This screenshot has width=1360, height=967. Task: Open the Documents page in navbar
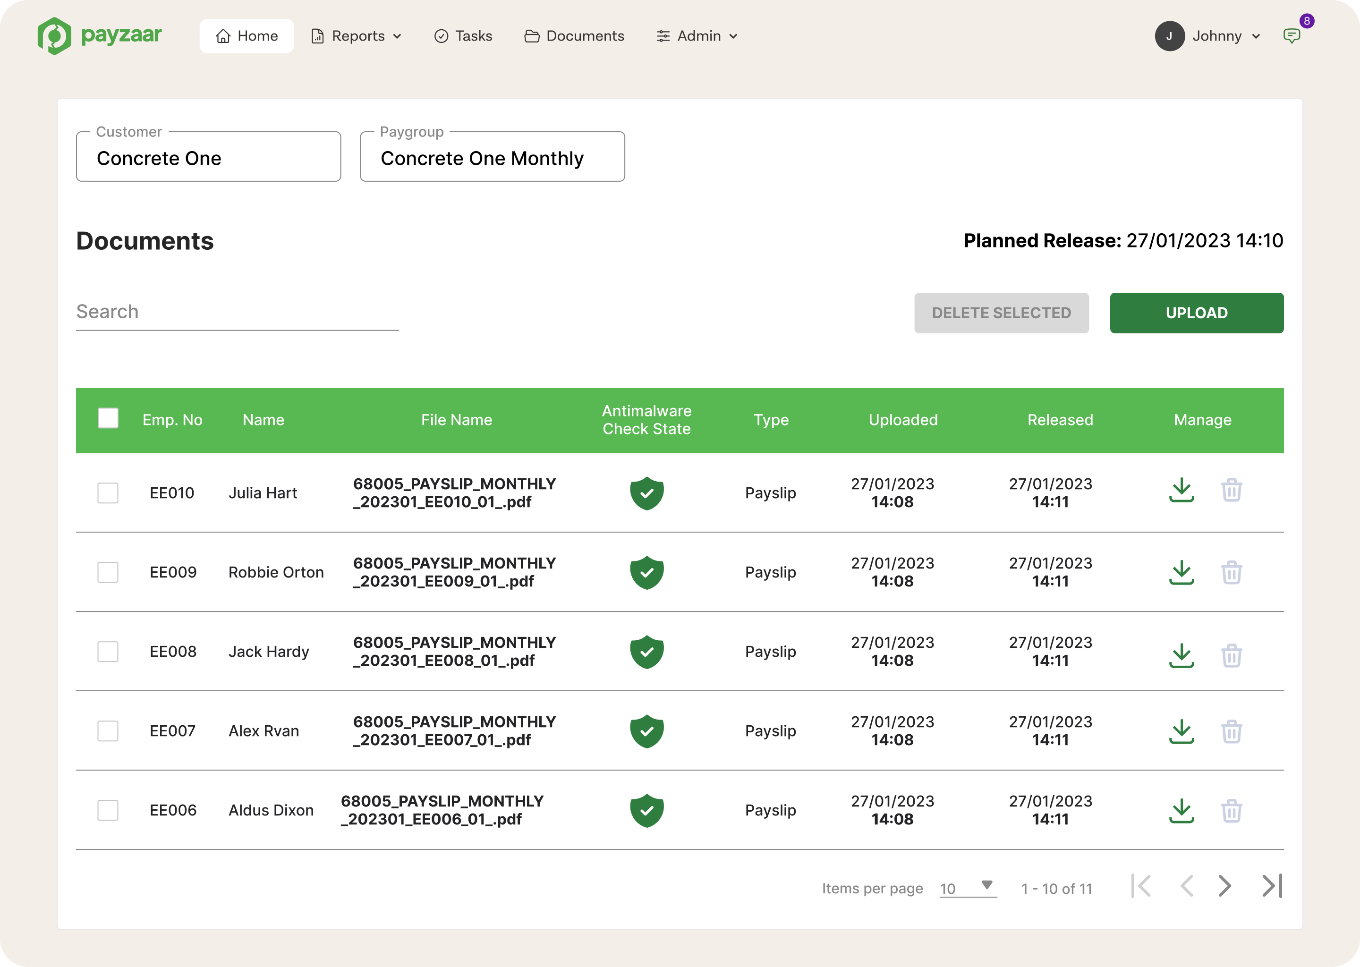pos(574,36)
